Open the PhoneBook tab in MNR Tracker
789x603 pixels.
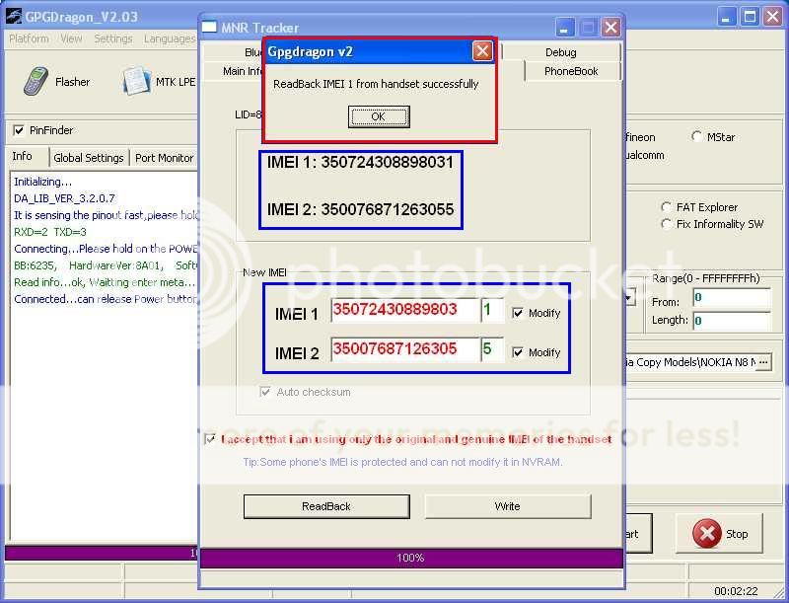571,71
